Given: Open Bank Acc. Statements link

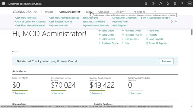Looking at the screenshot, I should click(x=94, y=22).
